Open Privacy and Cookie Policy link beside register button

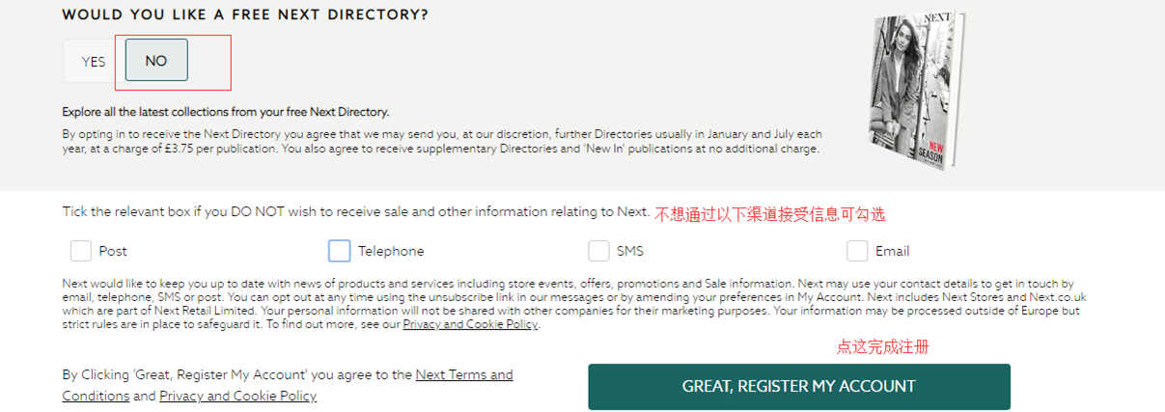pyautogui.click(x=237, y=396)
